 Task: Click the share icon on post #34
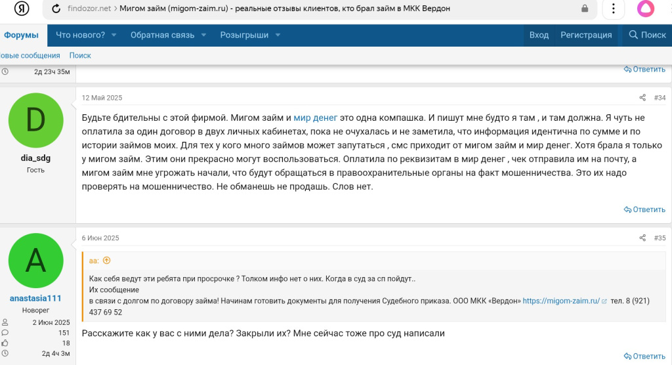tap(642, 98)
